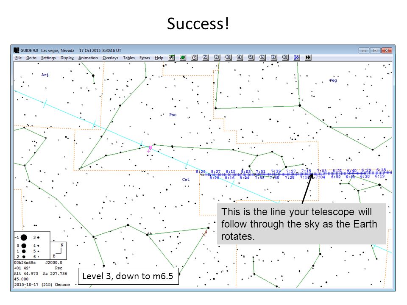Select zoom level 7 magnifier icon

click(274, 58)
